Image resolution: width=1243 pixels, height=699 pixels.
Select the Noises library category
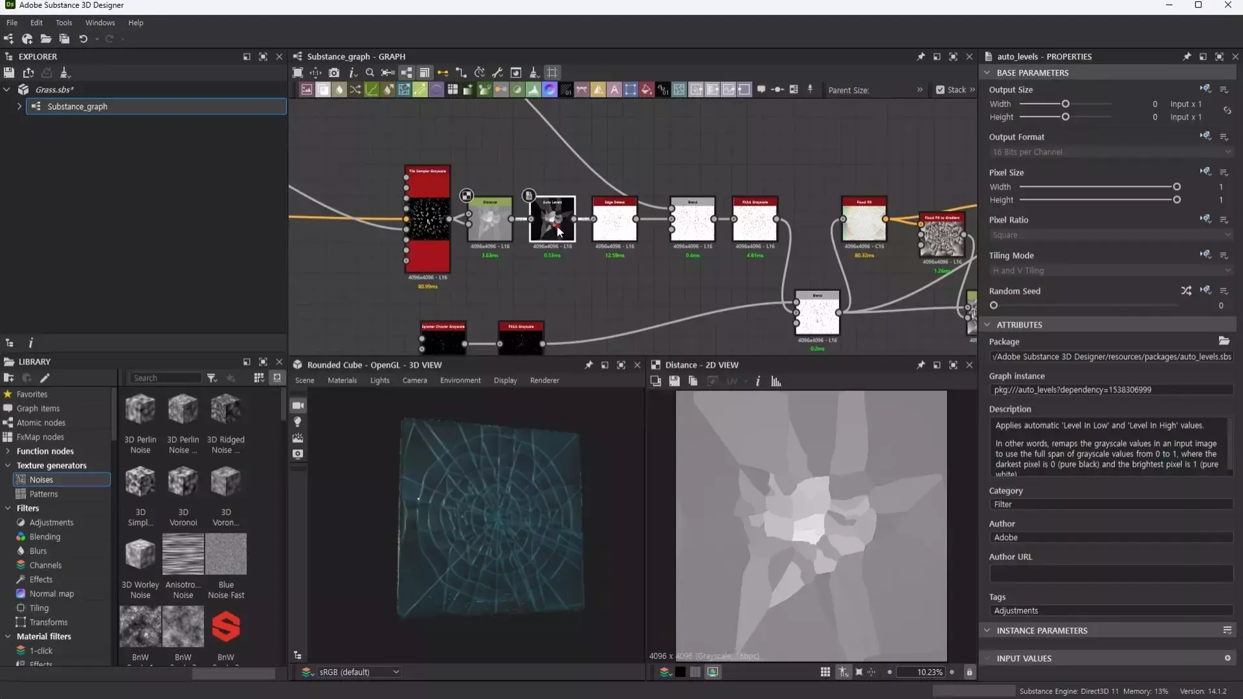point(62,480)
